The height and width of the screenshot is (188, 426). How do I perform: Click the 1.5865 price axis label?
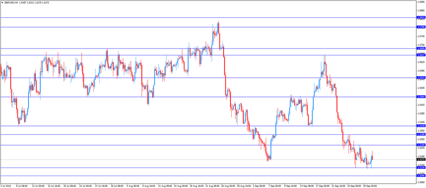point(421,11)
